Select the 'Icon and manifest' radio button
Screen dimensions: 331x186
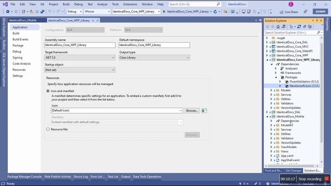(x=48, y=91)
